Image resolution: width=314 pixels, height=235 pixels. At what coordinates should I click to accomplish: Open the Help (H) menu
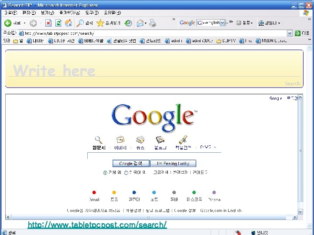[x=113, y=13]
